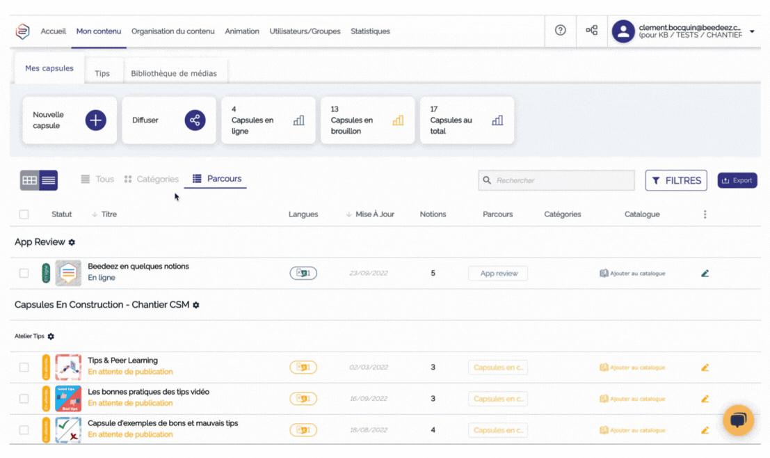The image size is (770, 458).
Task: Open the chat support bubble
Action: [738, 420]
